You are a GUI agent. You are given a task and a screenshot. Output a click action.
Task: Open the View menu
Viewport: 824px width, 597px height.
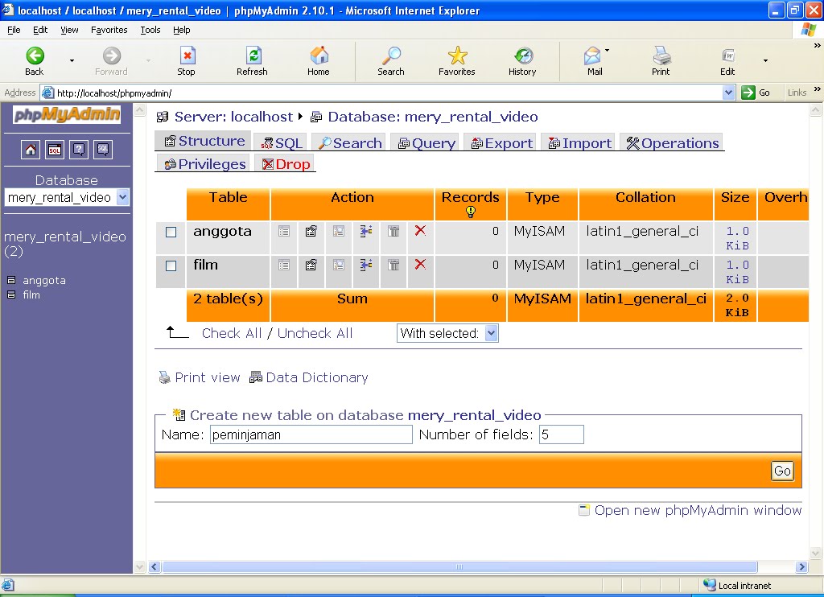pyautogui.click(x=69, y=30)
